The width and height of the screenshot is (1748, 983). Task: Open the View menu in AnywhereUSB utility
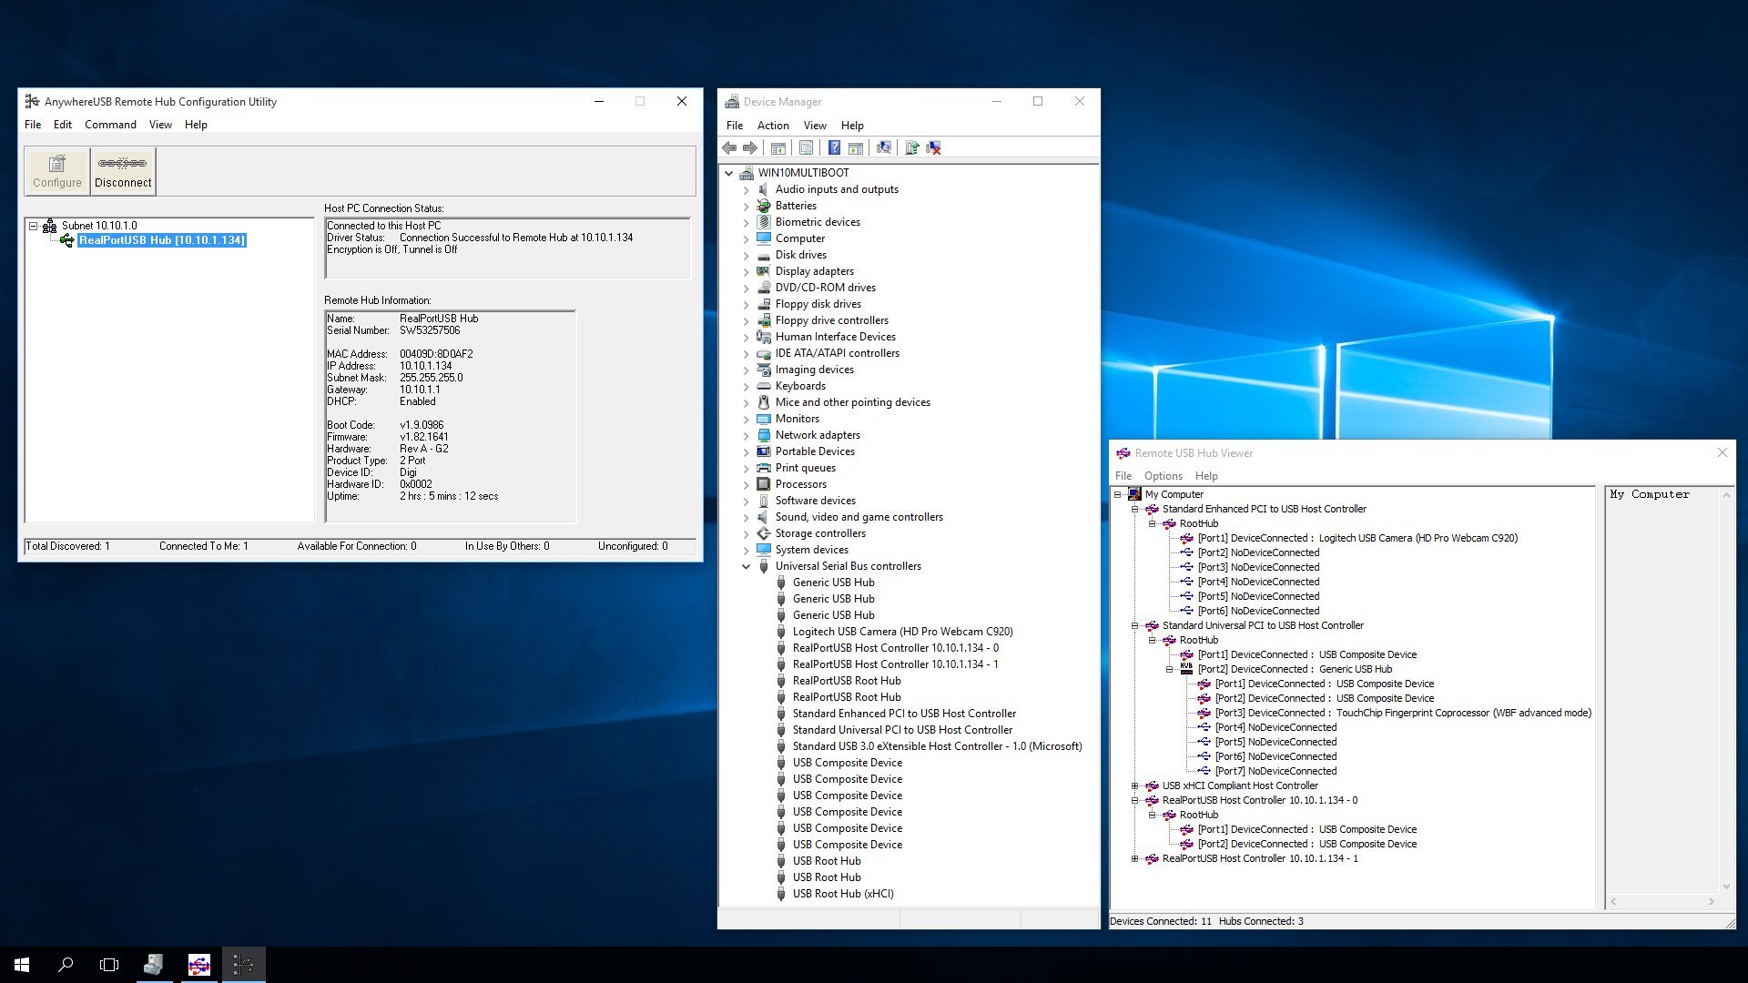[160, 125]
